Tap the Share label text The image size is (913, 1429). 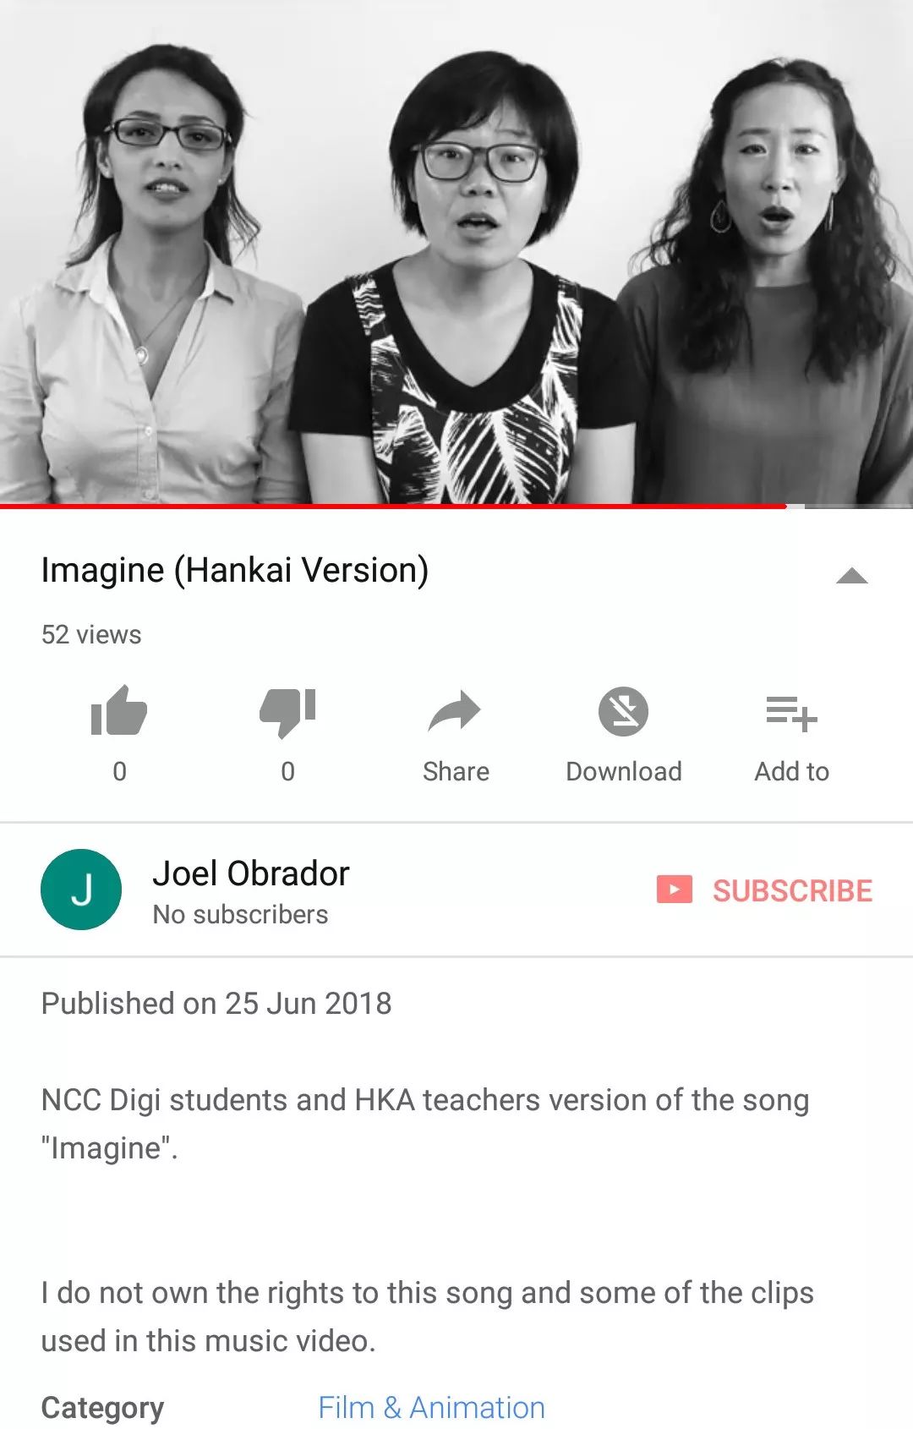(456, 771)
